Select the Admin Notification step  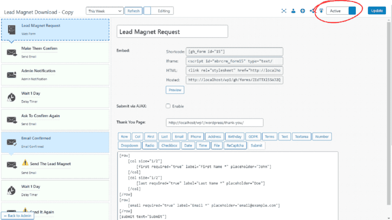tap(55, 75)
